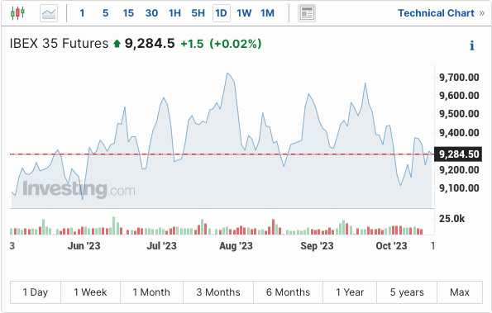Open the Technical Chart link
492x313 pixels.
pyautogui.click(x=442, y=13)
